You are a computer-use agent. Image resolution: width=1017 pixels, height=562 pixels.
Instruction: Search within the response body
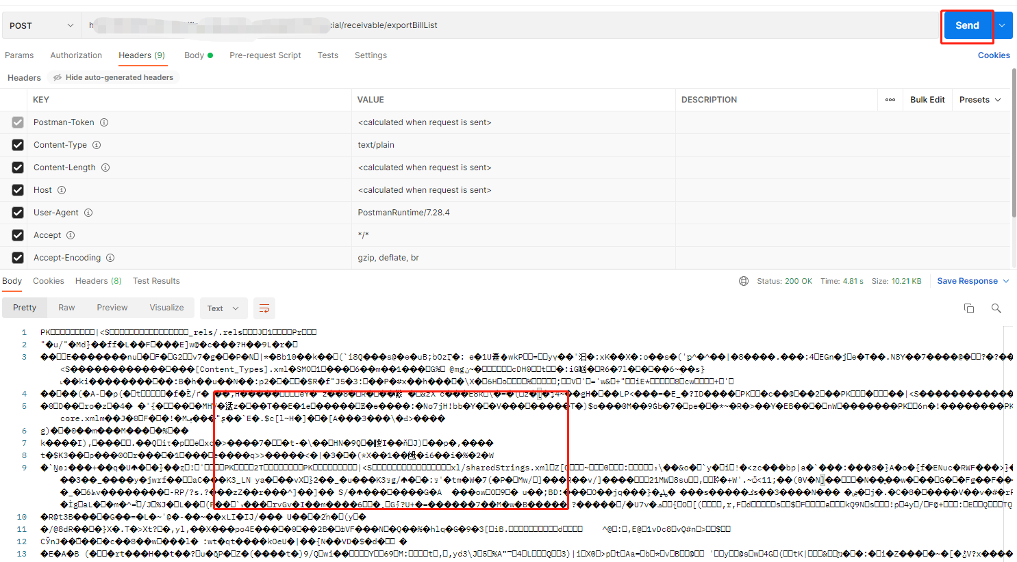(996, 308)
